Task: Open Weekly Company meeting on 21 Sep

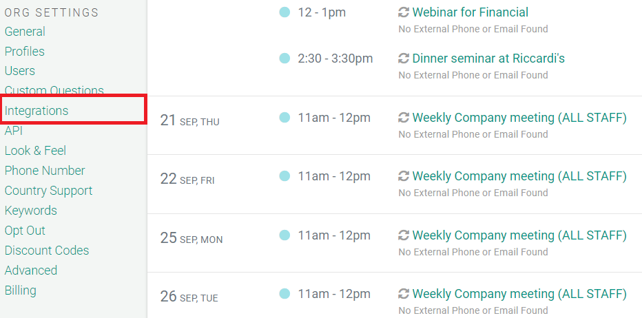Action: (x=519, y=118)
